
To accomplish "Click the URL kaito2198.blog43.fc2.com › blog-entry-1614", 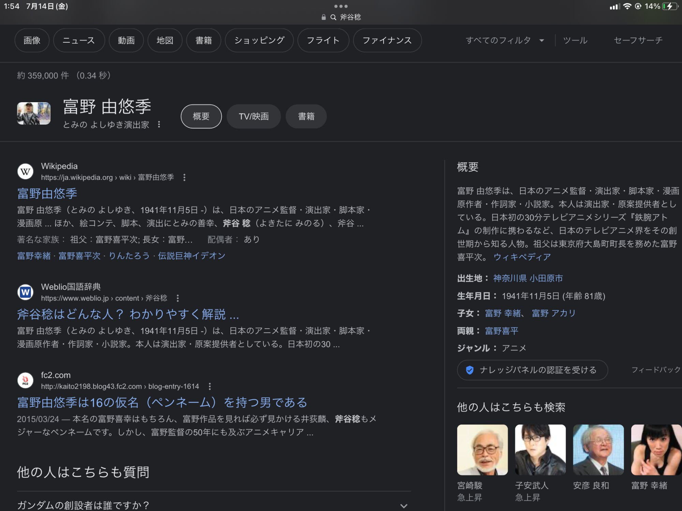I will (120, 387).
